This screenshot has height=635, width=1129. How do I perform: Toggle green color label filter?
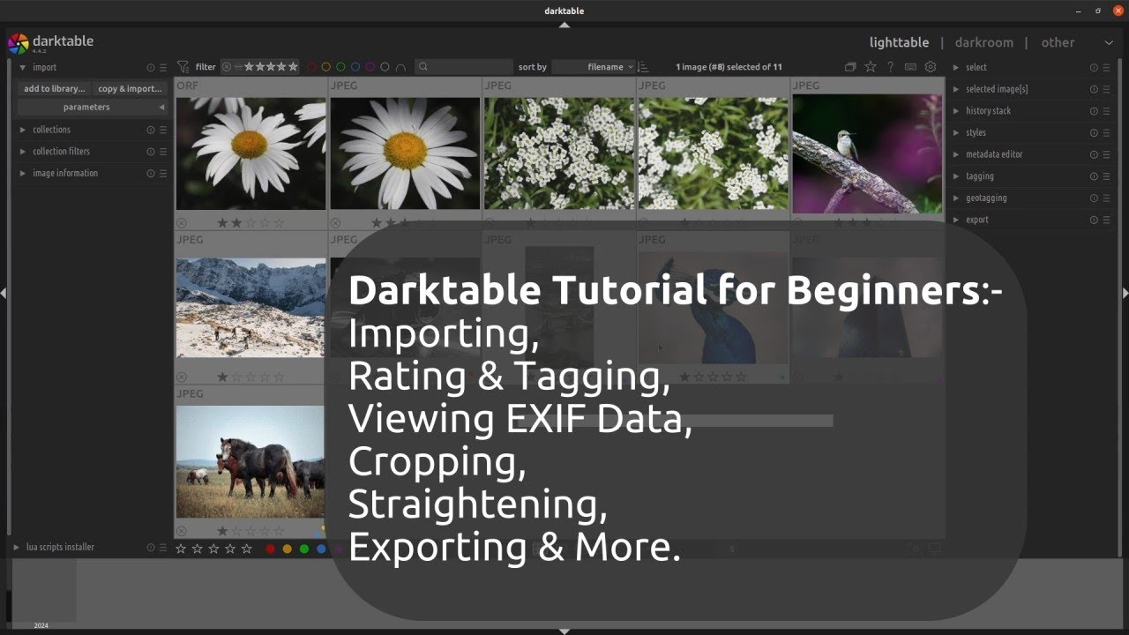pos(340,67)
